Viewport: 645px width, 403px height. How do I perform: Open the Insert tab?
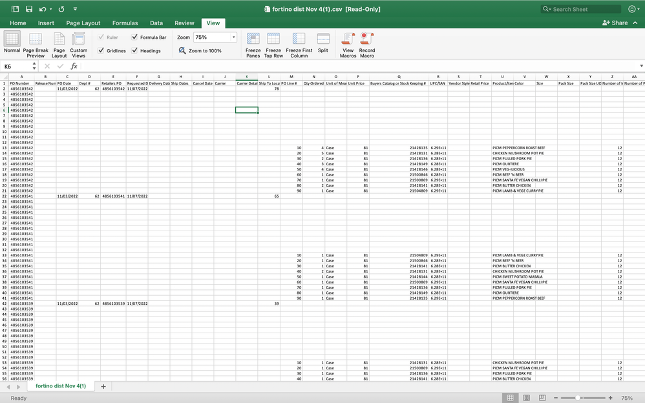coord(46,23)
